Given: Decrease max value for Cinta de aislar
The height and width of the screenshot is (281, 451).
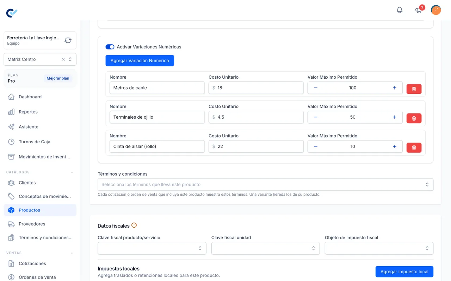Looking at the screenshot, I should coord(316,146).
